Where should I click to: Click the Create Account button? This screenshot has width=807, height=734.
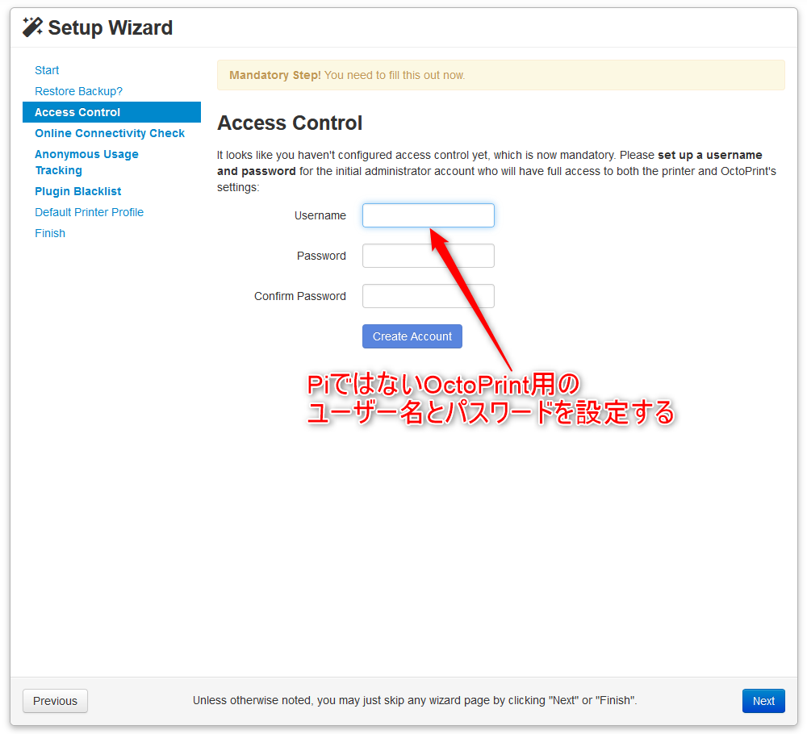click(412, 336)
